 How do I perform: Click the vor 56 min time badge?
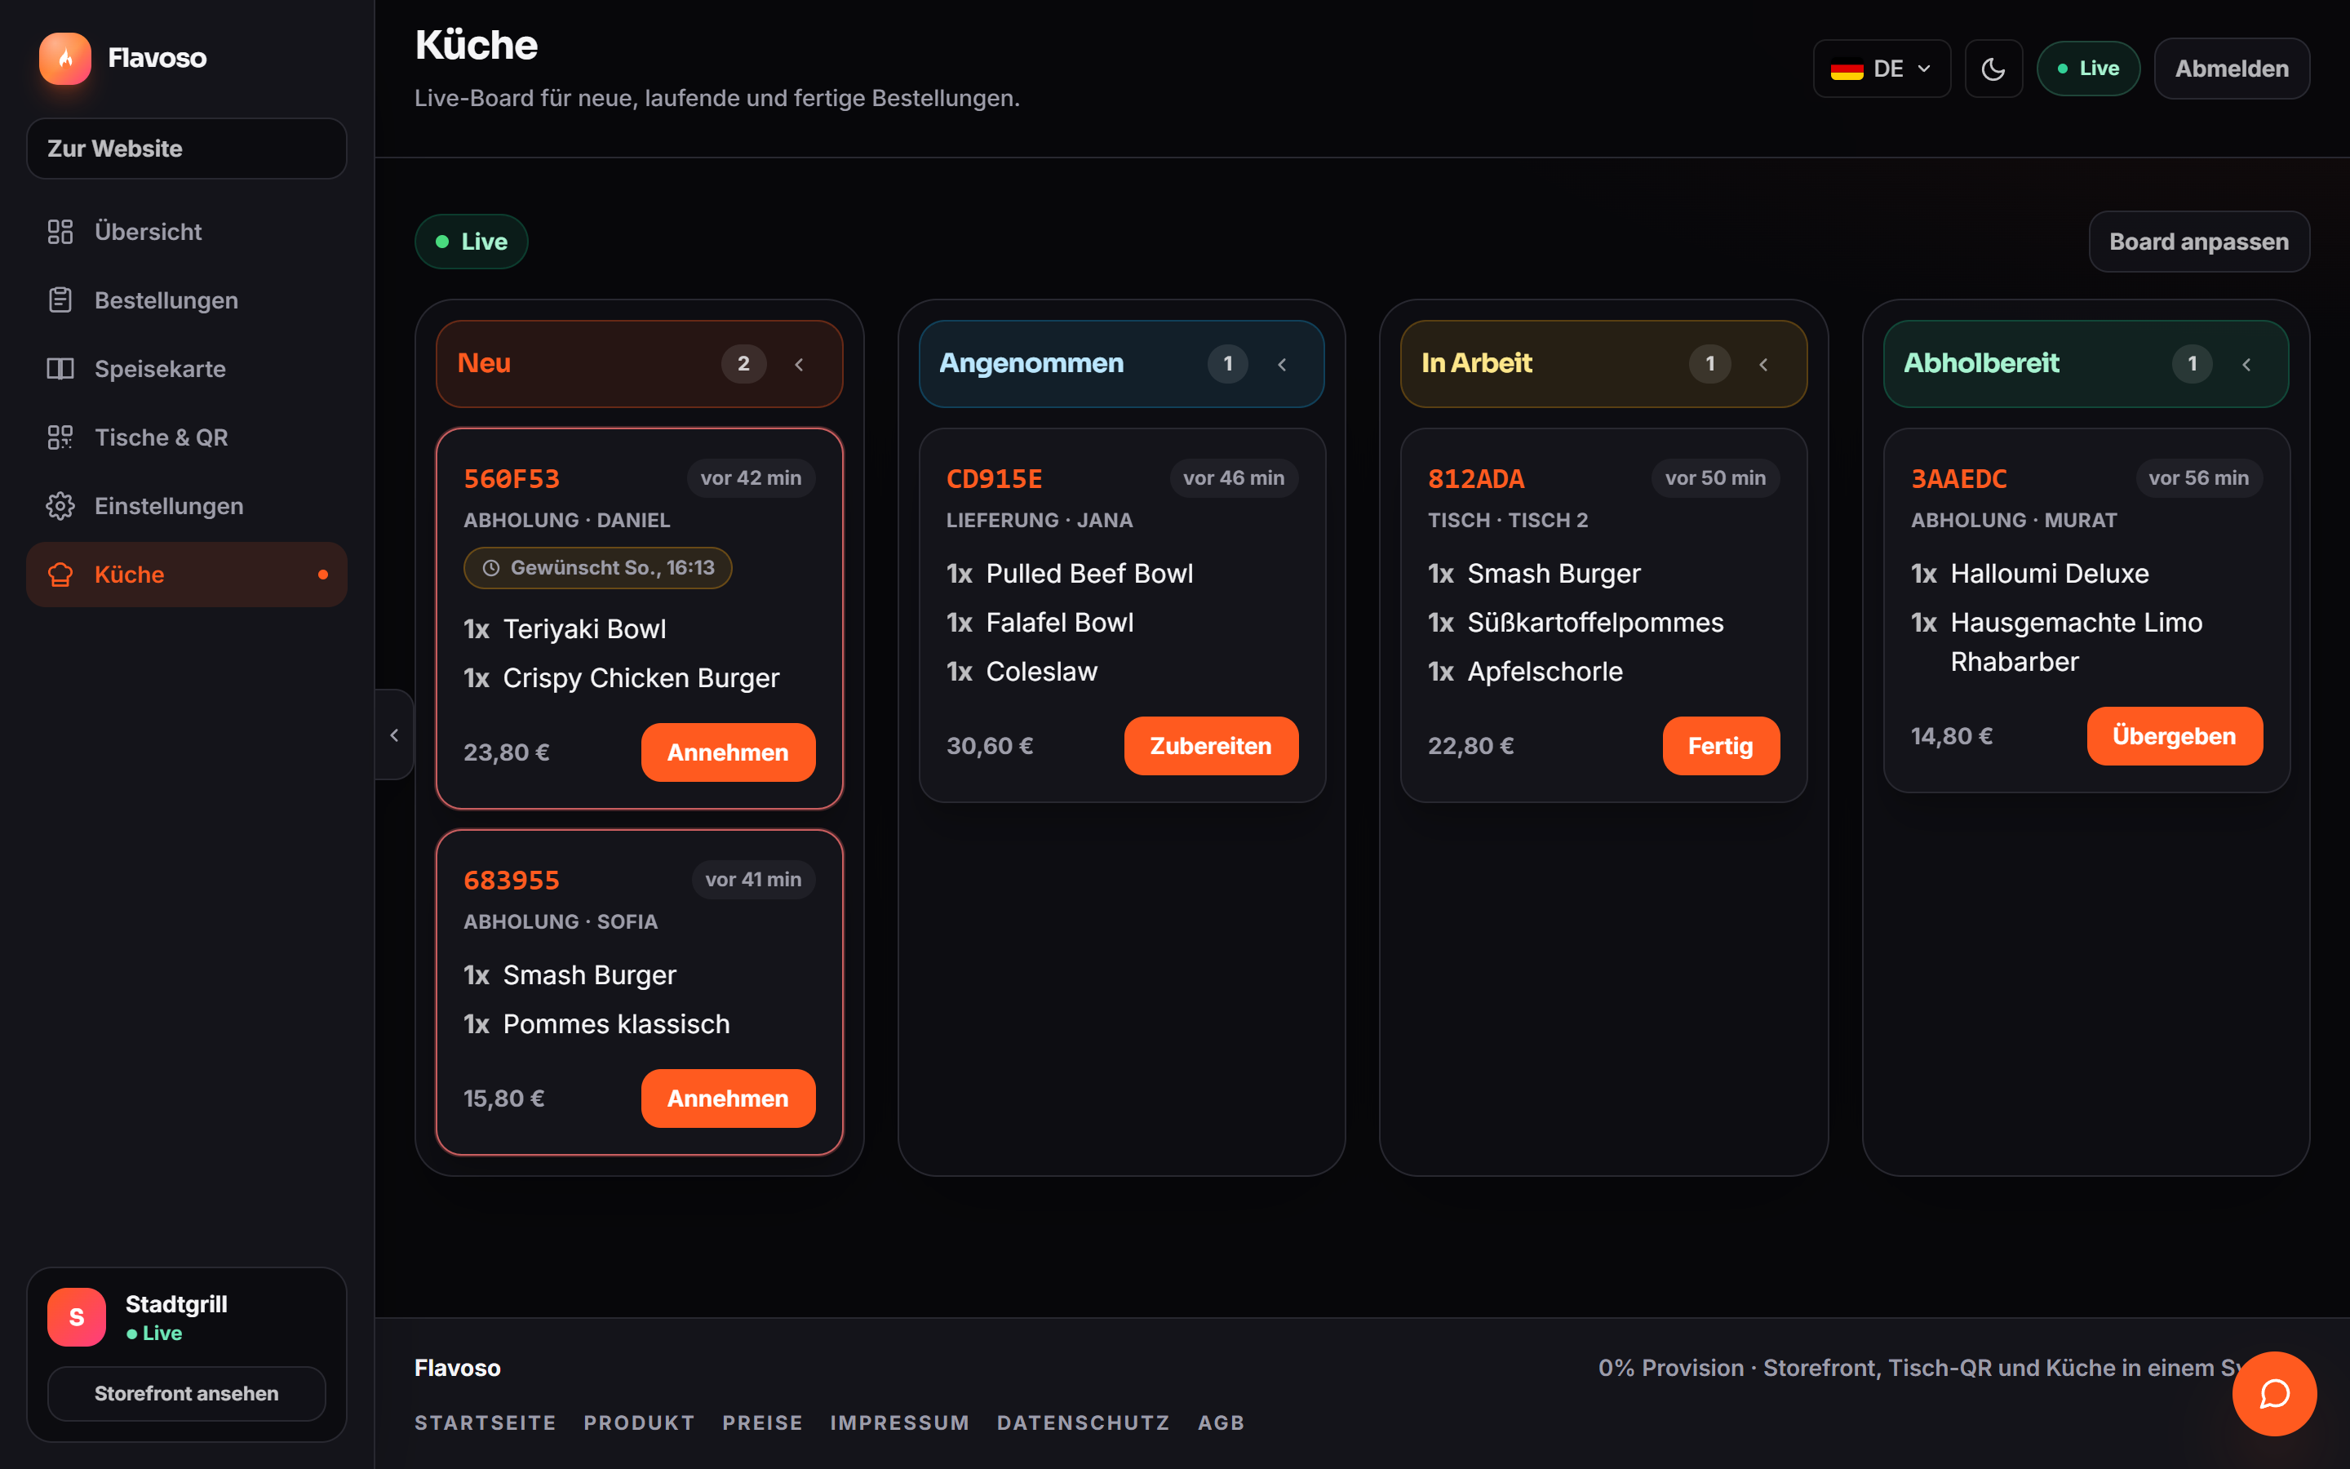point(2198,478)
